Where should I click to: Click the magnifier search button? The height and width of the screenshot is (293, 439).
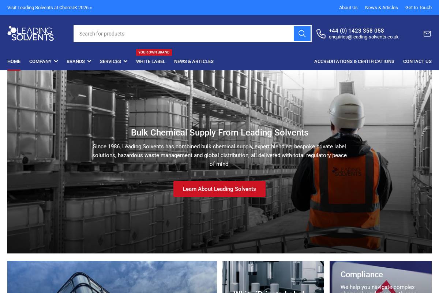(302, 34)
